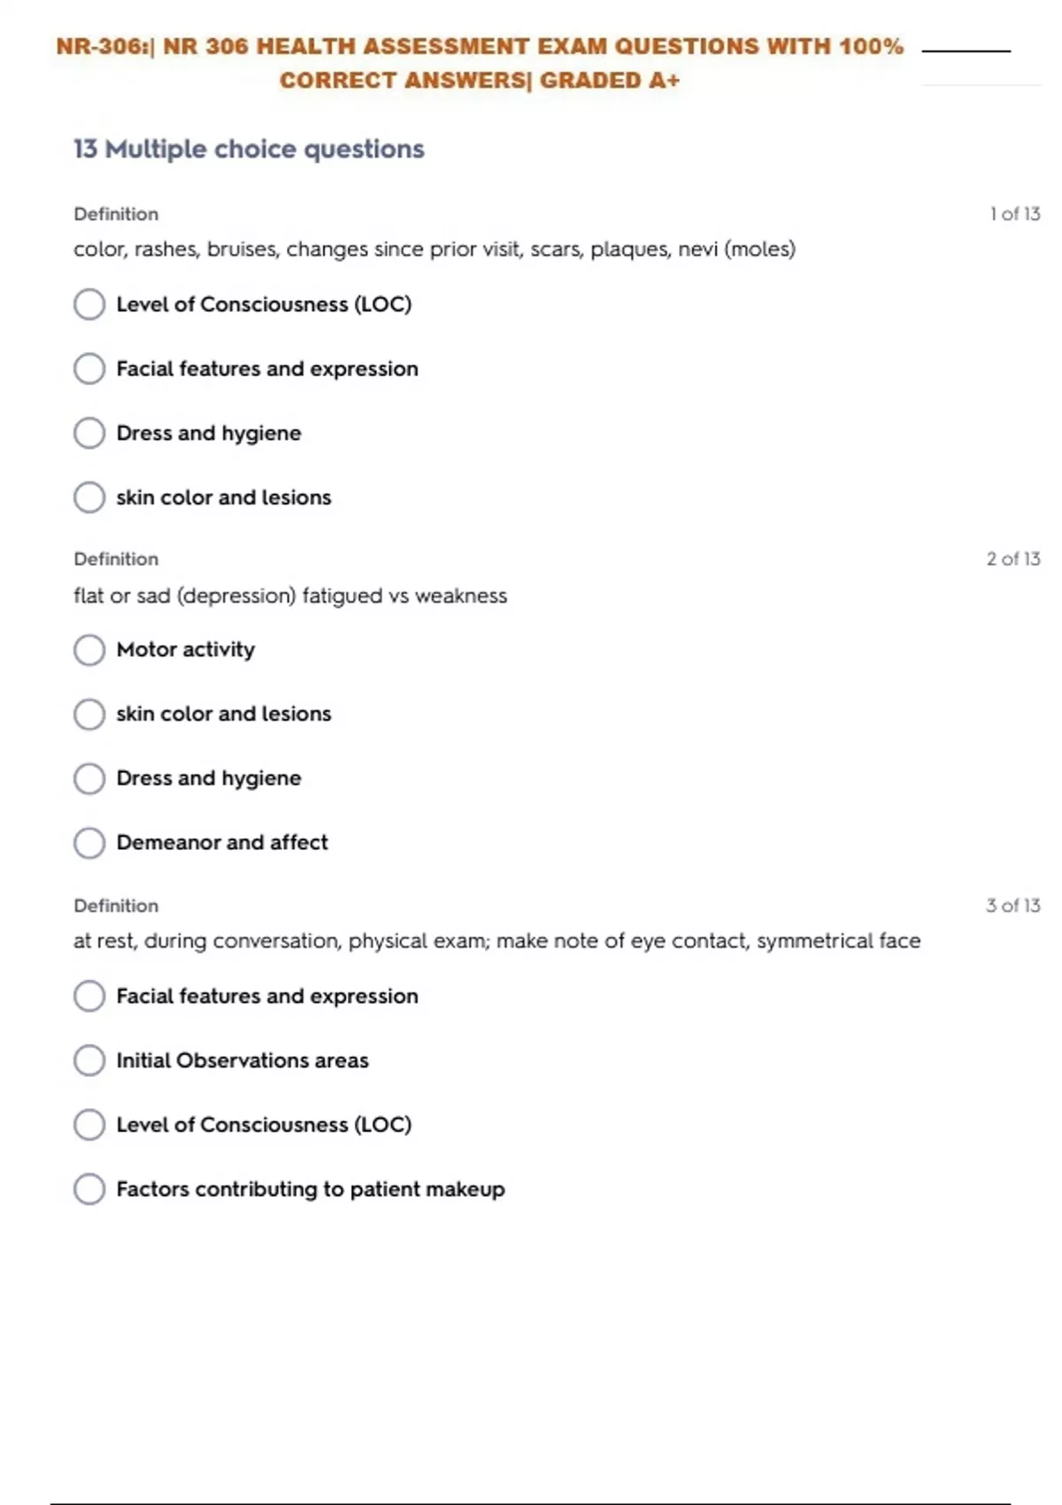Click the orange NR 306 Health Assessment title

click(x=480, y=63)
